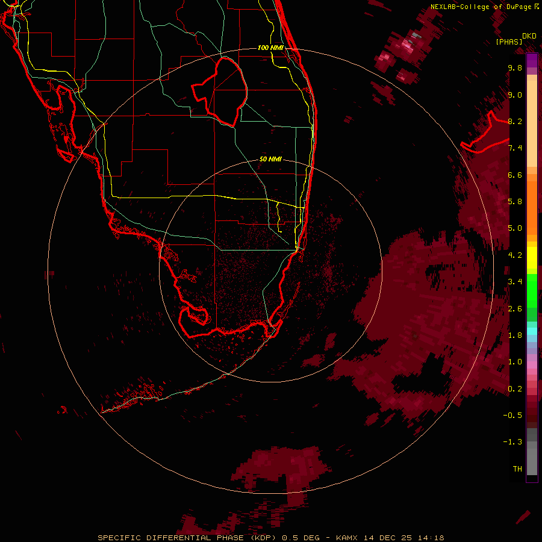542x542 pixels.
Task: Select the DKD product label
Action: coord(529,36)
